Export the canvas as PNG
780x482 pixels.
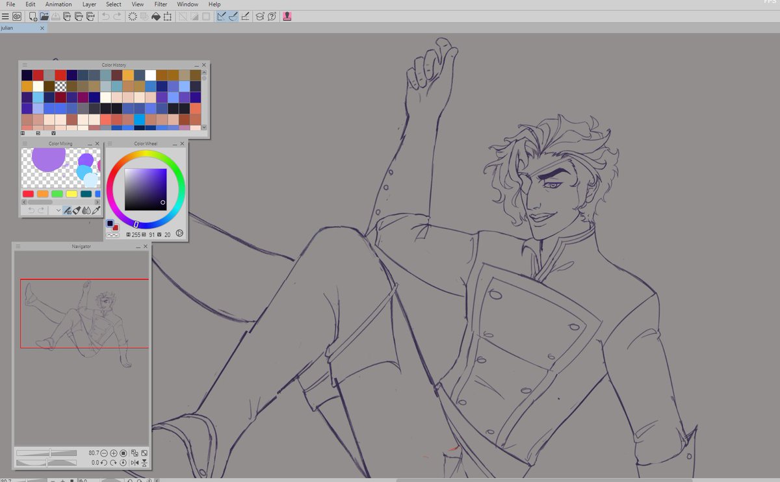pos(78,16)
